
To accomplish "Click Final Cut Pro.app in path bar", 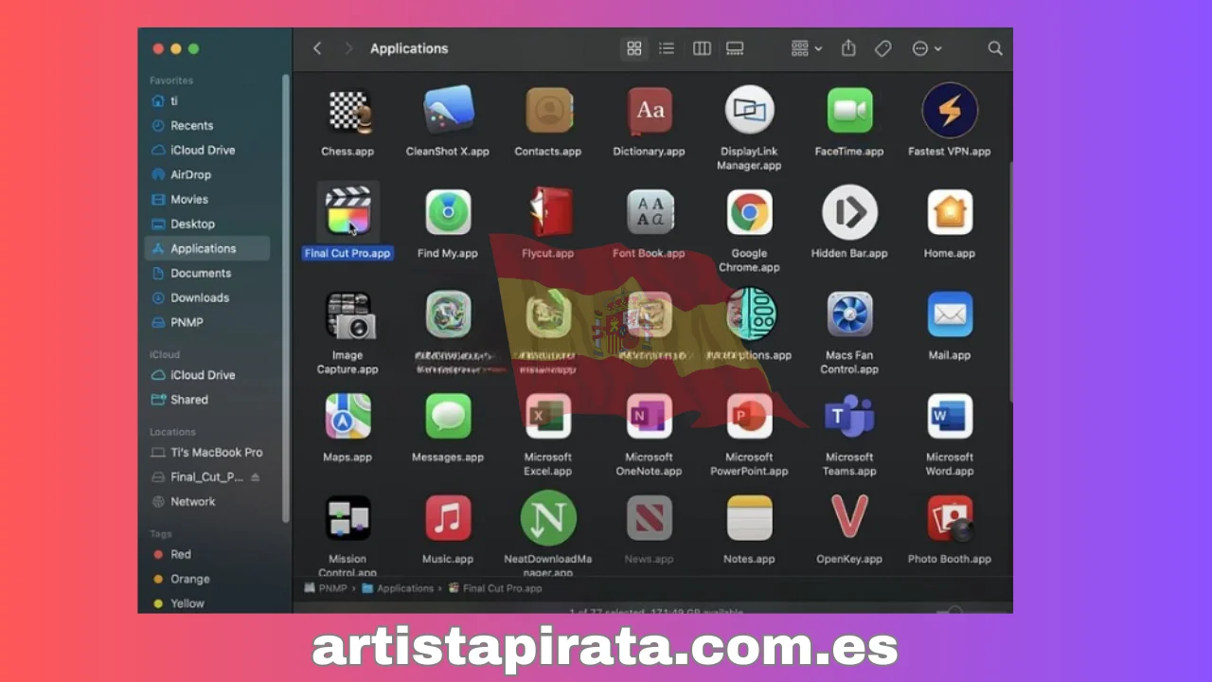I will [494, 588].
